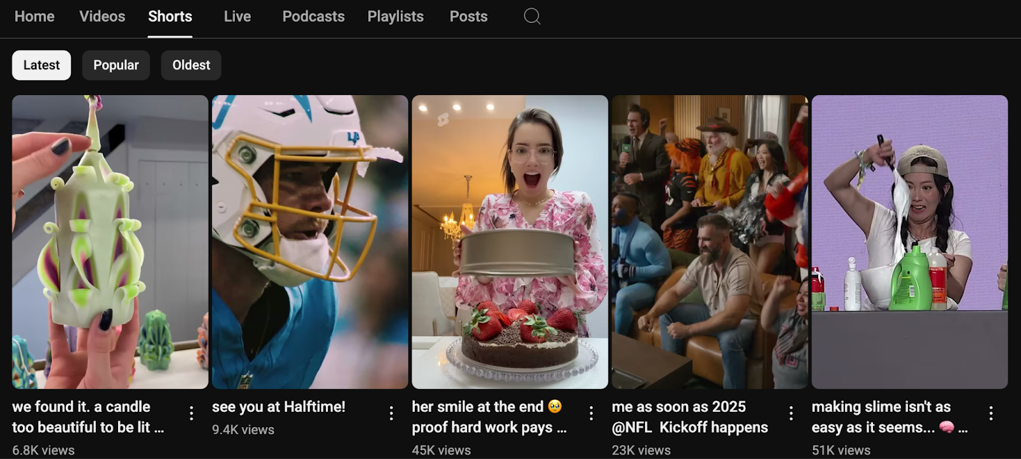
Task: Switch to the Podcasts tab
Action: pyautogui.click(x=313, y=17)
